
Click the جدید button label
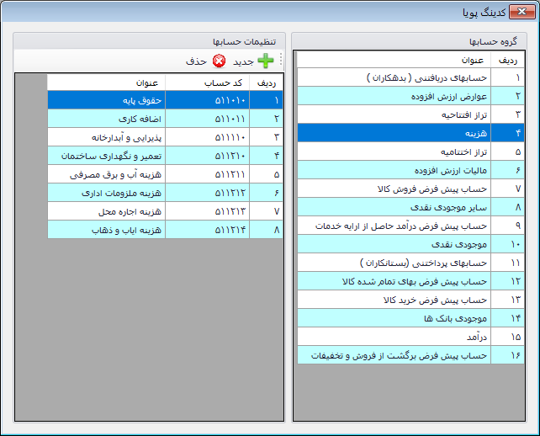(x=243, y=61)
